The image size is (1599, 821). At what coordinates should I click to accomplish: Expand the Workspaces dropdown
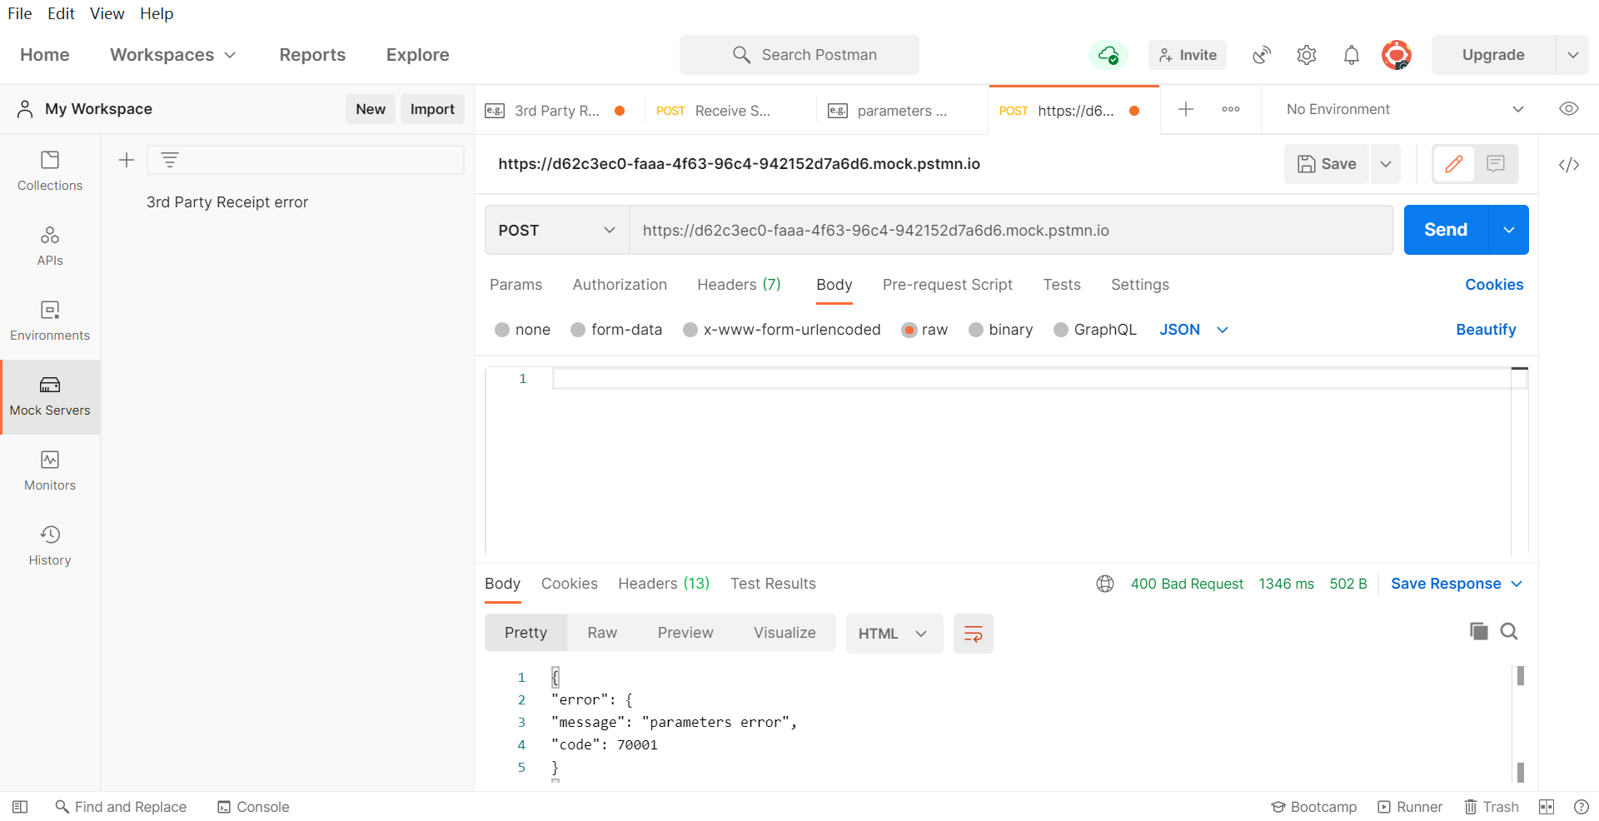(173, 55)
